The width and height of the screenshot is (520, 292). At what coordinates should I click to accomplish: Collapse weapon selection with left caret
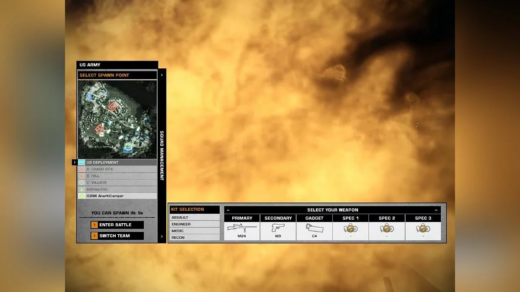pyautogui.click(x=228, y=210)
